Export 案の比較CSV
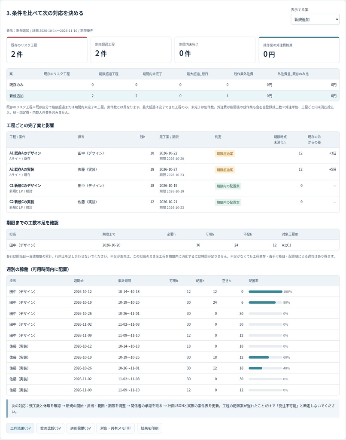 coord(51,428)
